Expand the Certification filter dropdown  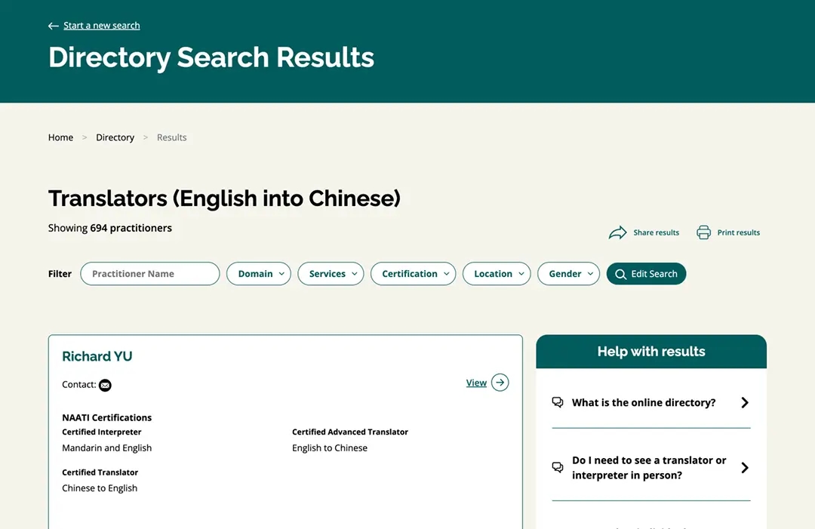coord(413,274)
